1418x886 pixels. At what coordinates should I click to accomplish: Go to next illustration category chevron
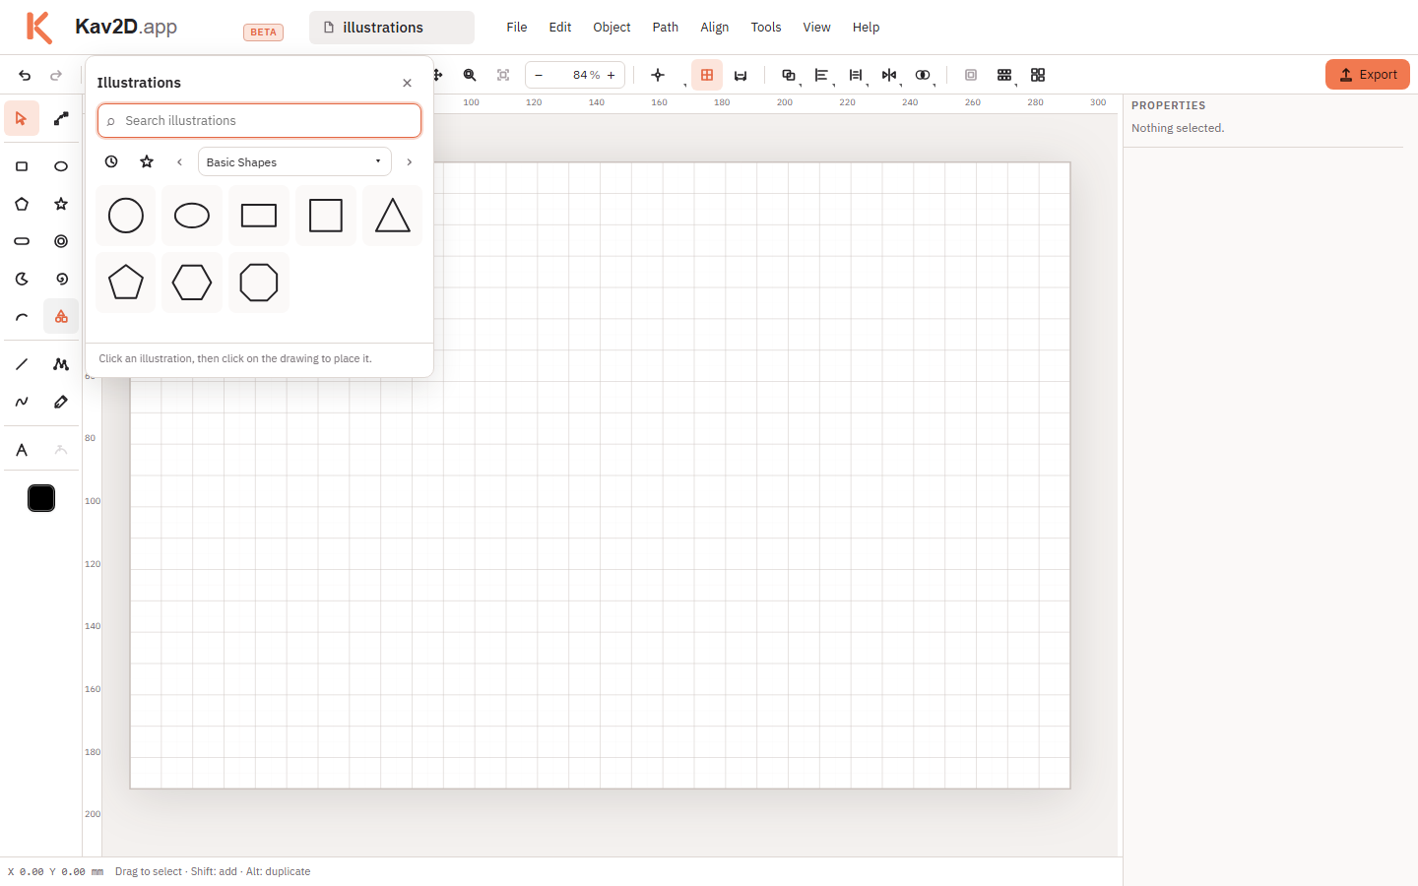tap(410, 161)
